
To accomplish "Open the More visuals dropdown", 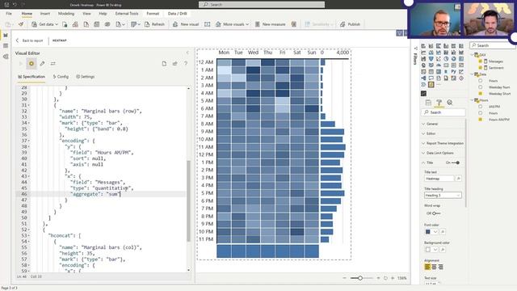I will point(232,24).
